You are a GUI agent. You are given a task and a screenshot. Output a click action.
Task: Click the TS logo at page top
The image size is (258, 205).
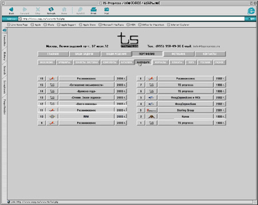pos(128,40)
